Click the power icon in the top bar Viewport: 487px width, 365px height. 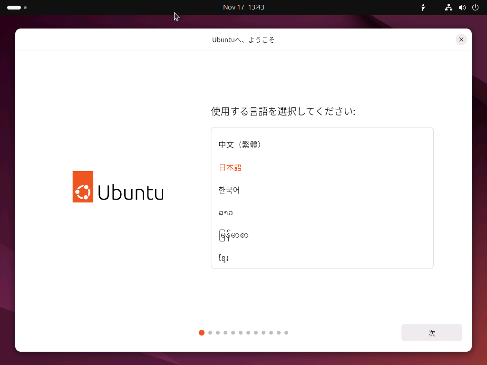click(x=475, y=7)
